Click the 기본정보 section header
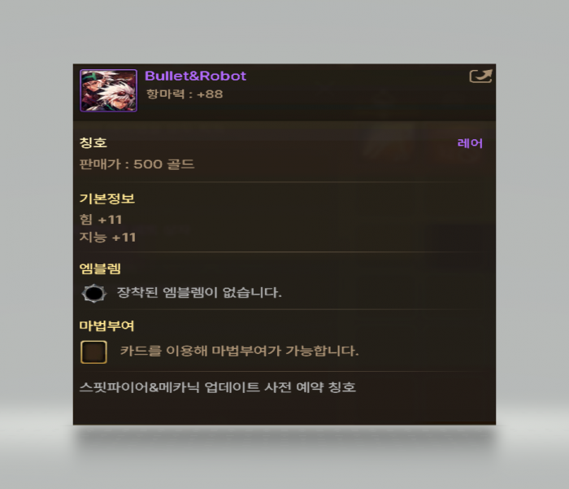 click(x=107, y=199)
